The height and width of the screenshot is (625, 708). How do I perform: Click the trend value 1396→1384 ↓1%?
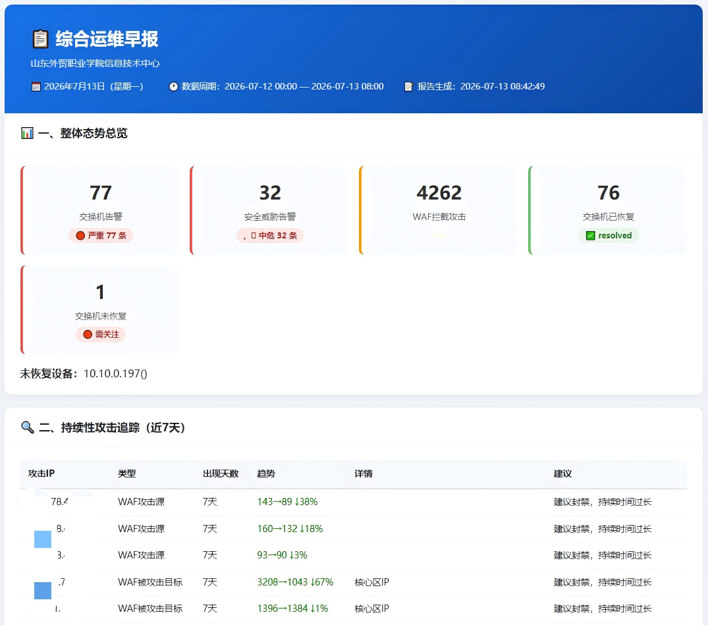click(x=292, y=609)
